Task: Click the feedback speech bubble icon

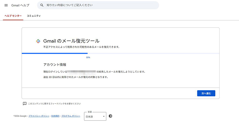Action: (25, 104)
